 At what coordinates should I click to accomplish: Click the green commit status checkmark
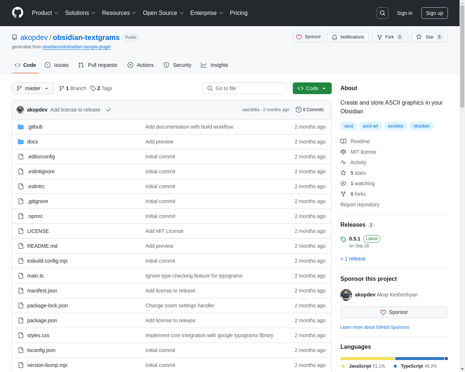pos(109,110)
